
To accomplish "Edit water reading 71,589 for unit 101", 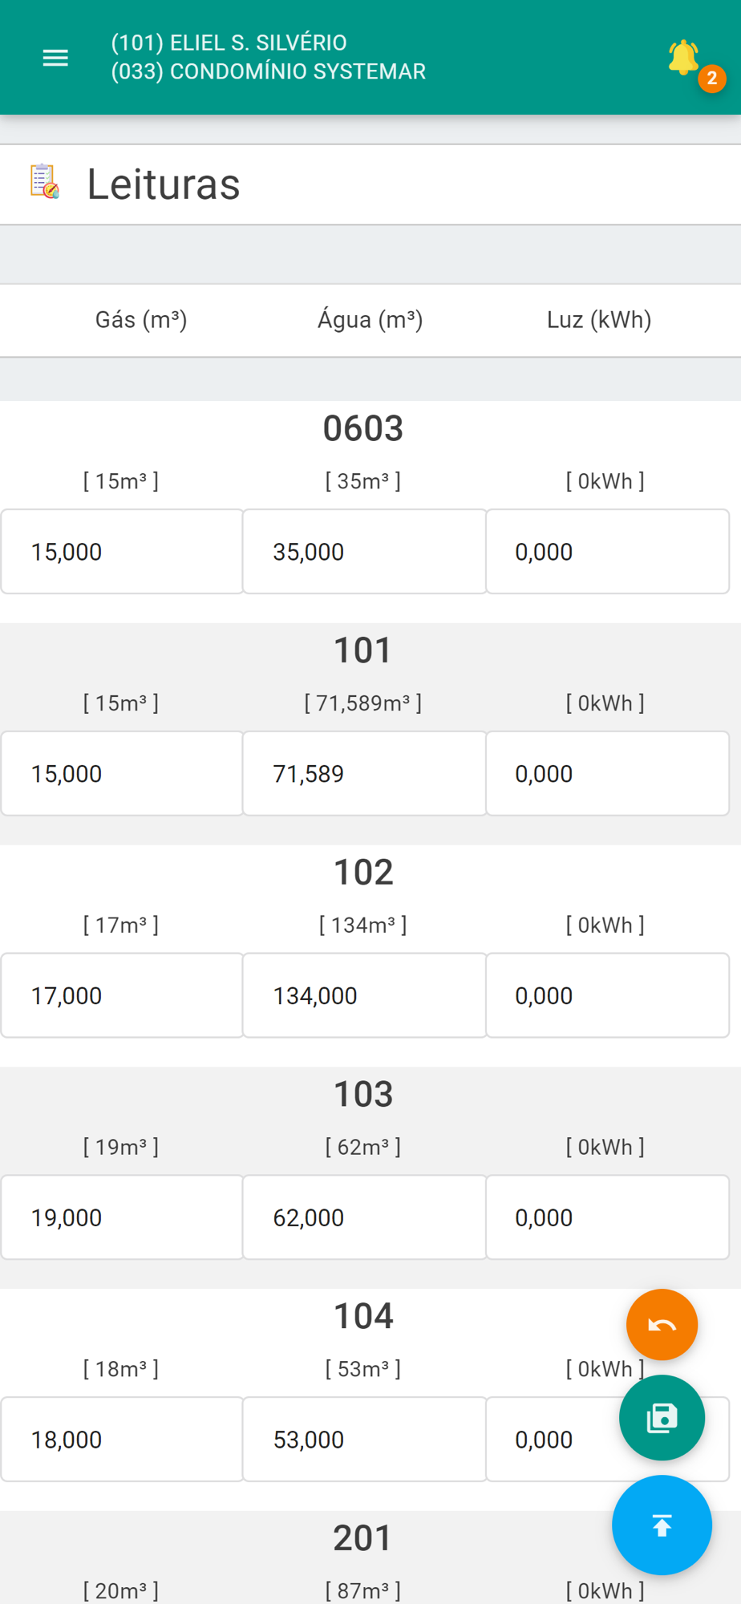I will 365,774.
